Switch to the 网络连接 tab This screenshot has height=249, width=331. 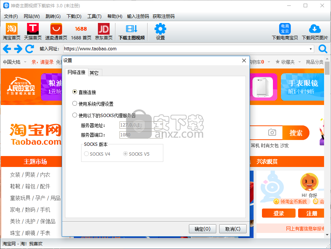pyautogui.click(x=76, y=72)
